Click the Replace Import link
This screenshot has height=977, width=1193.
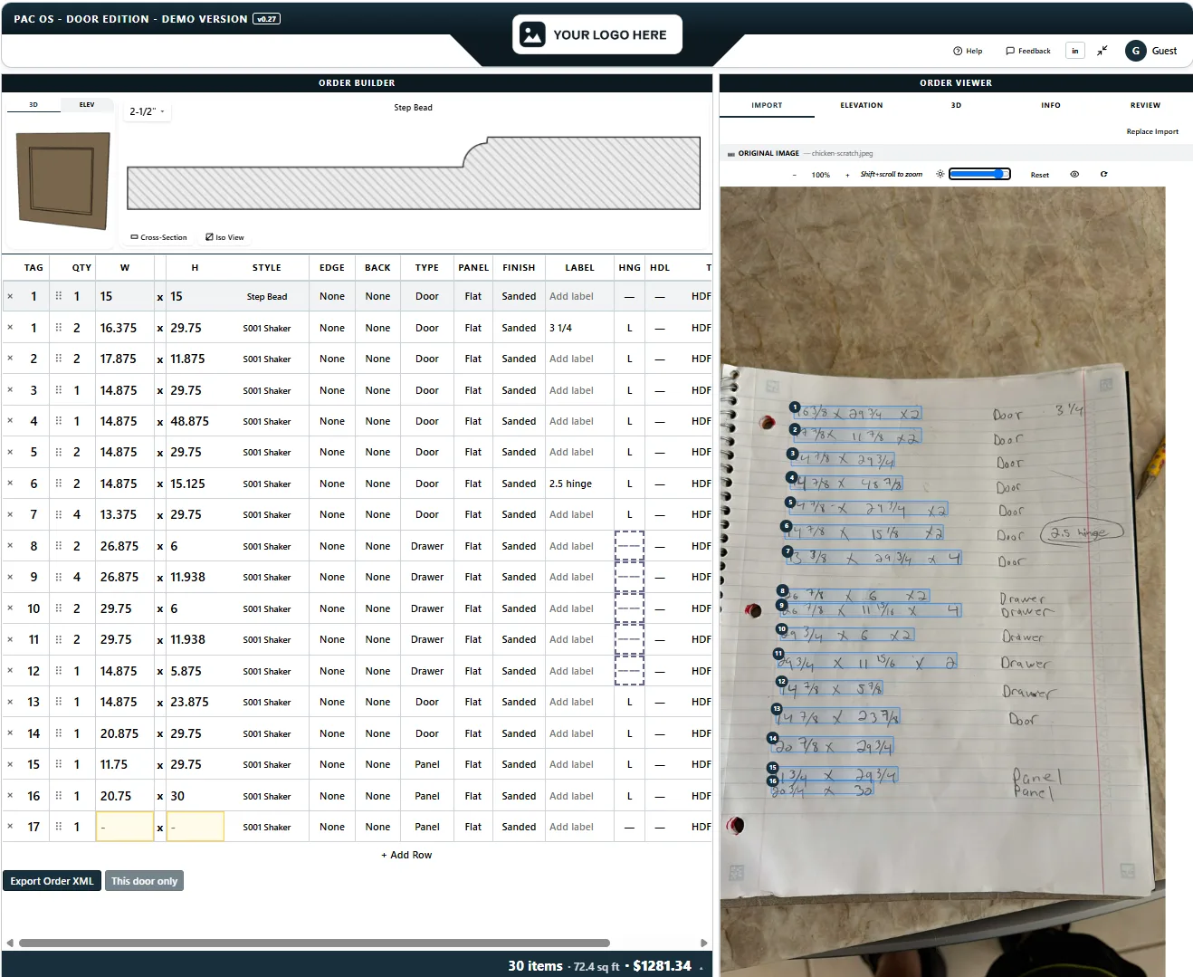(x=1152, y=132)
